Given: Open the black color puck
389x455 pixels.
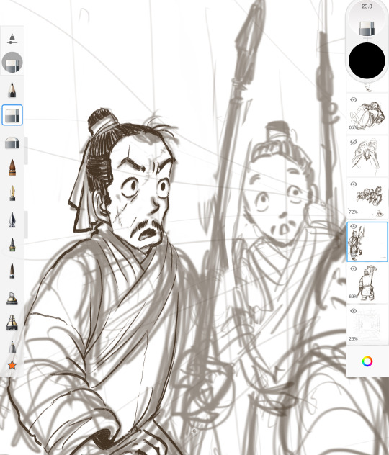Looking at the screenshot, I should 367,60.
